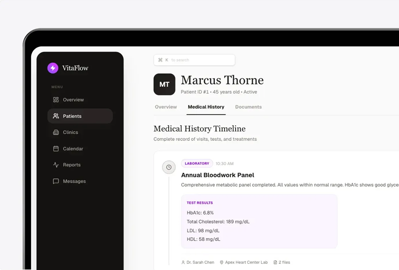Click the Marcus Thorne patient name heading
Viewport: 399px width, 270px height.
coord(222,80)
